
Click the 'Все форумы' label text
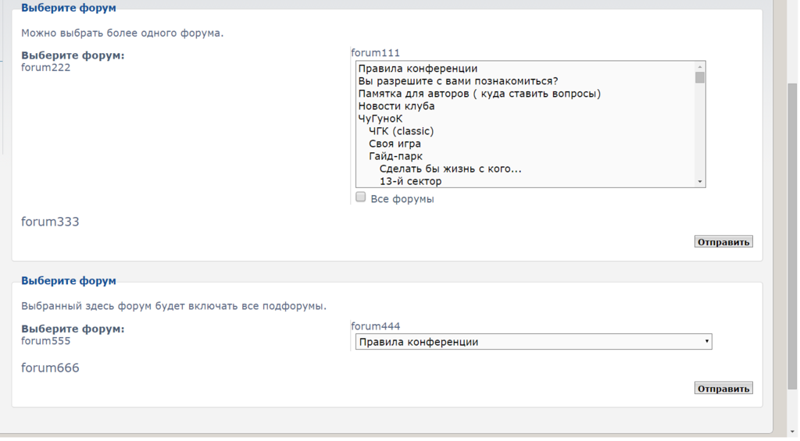coord(402,199)
